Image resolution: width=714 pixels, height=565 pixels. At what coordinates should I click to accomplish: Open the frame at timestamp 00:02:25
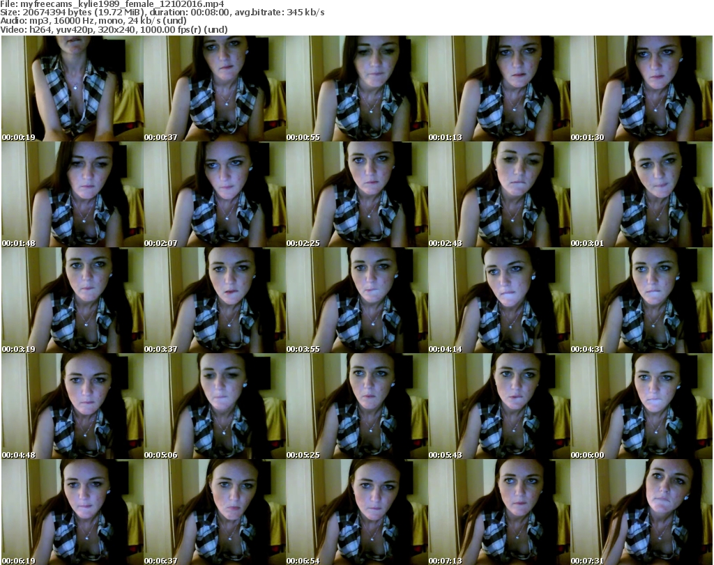356,194
